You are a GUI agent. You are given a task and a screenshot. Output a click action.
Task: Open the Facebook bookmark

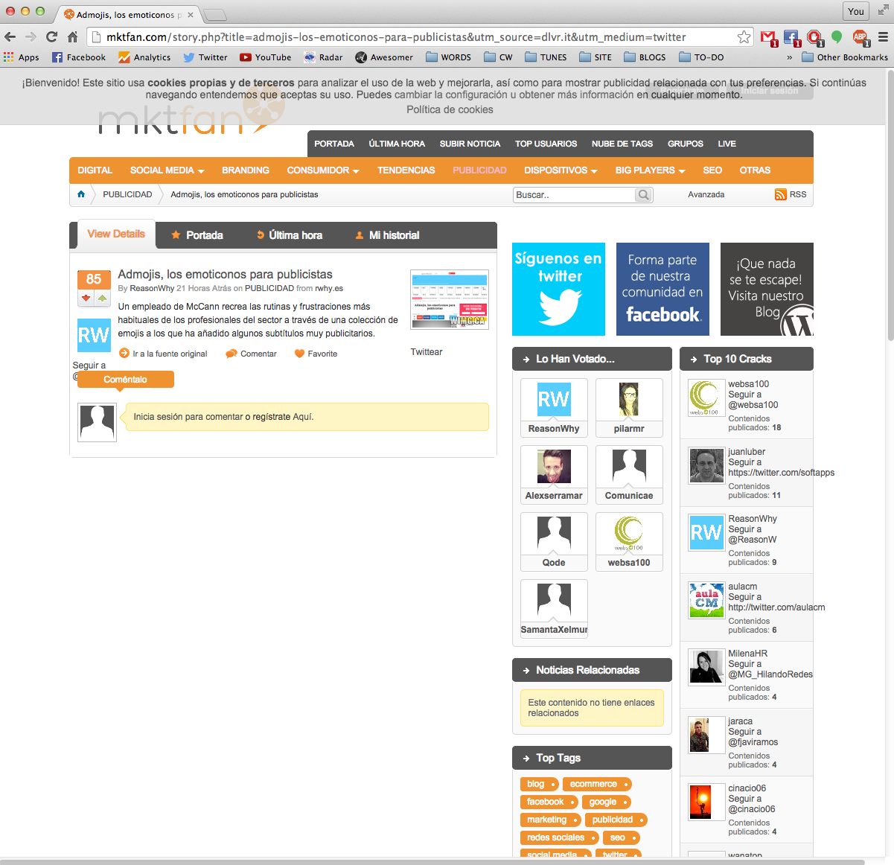tap(79, 57)
